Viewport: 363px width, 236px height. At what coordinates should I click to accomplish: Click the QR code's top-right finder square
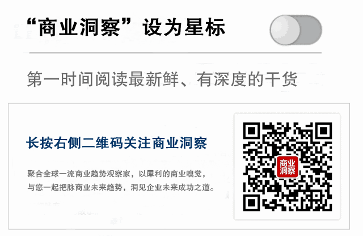(324, 131)
